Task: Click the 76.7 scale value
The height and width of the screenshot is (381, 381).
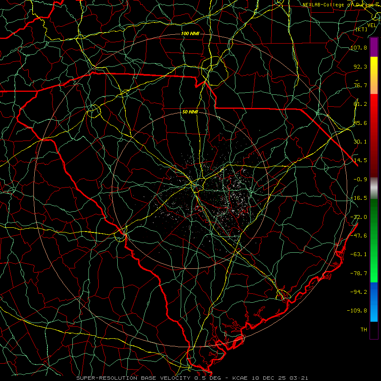Action: [360, 85]
